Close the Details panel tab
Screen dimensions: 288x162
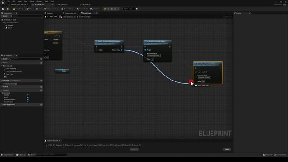pyautogui.click(x=249, y=13)
